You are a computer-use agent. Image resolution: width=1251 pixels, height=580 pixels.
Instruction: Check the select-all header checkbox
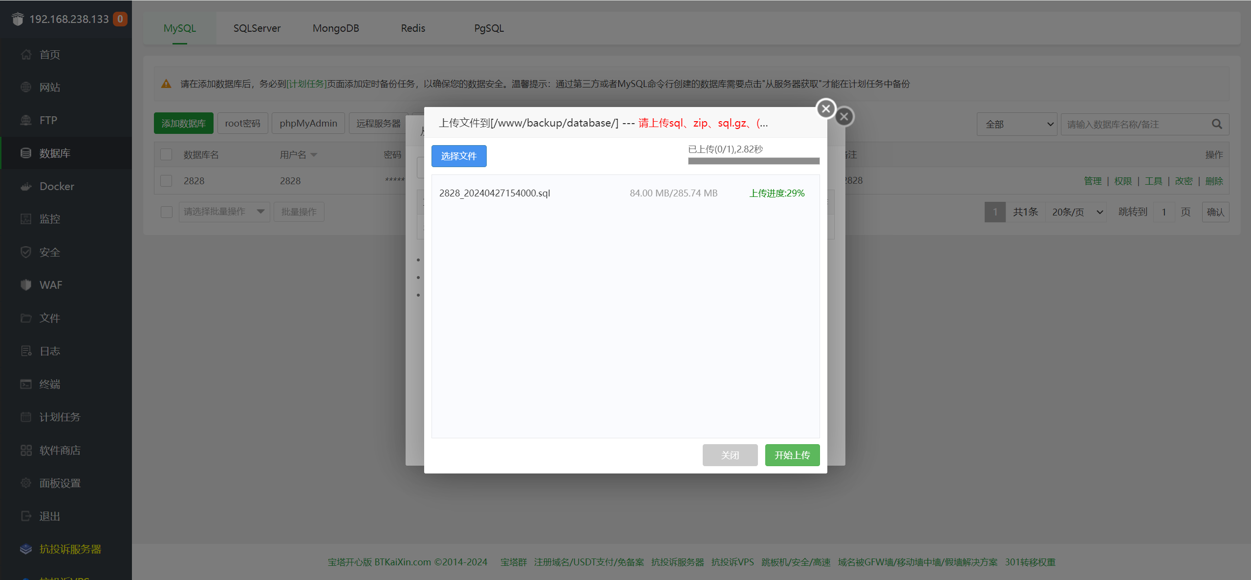pos(166,154)
